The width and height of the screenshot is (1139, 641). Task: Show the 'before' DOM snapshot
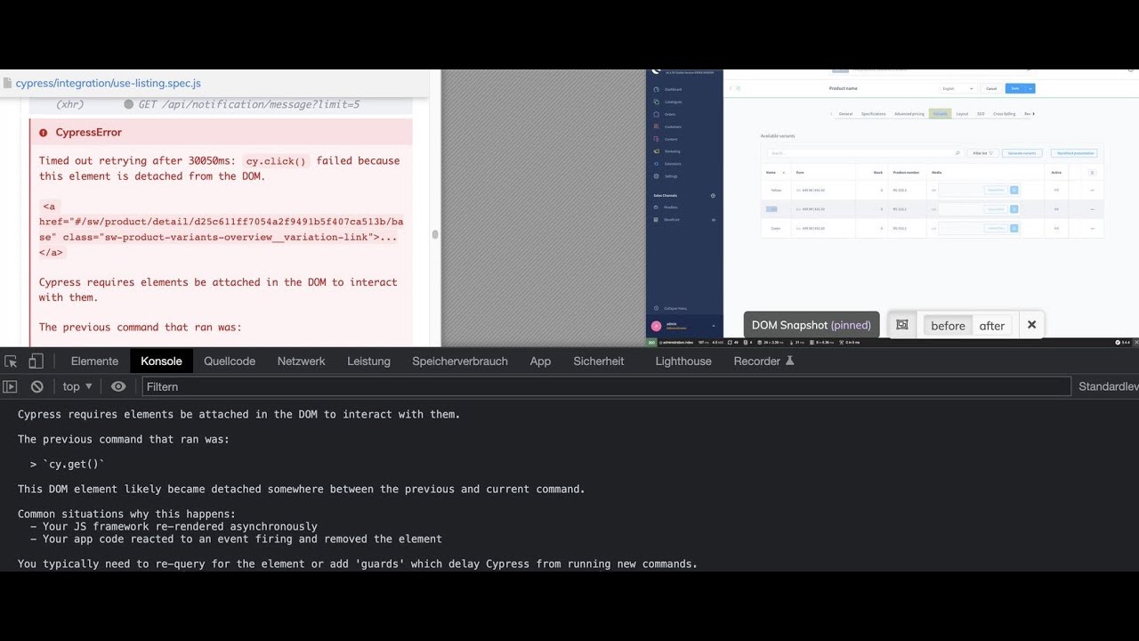pyautogui.click(x=948, y=326)
